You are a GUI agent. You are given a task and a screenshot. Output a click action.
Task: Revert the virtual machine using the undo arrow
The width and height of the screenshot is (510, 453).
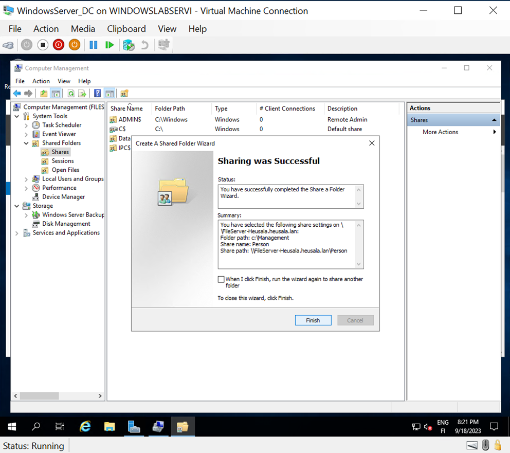click(145, 45)
